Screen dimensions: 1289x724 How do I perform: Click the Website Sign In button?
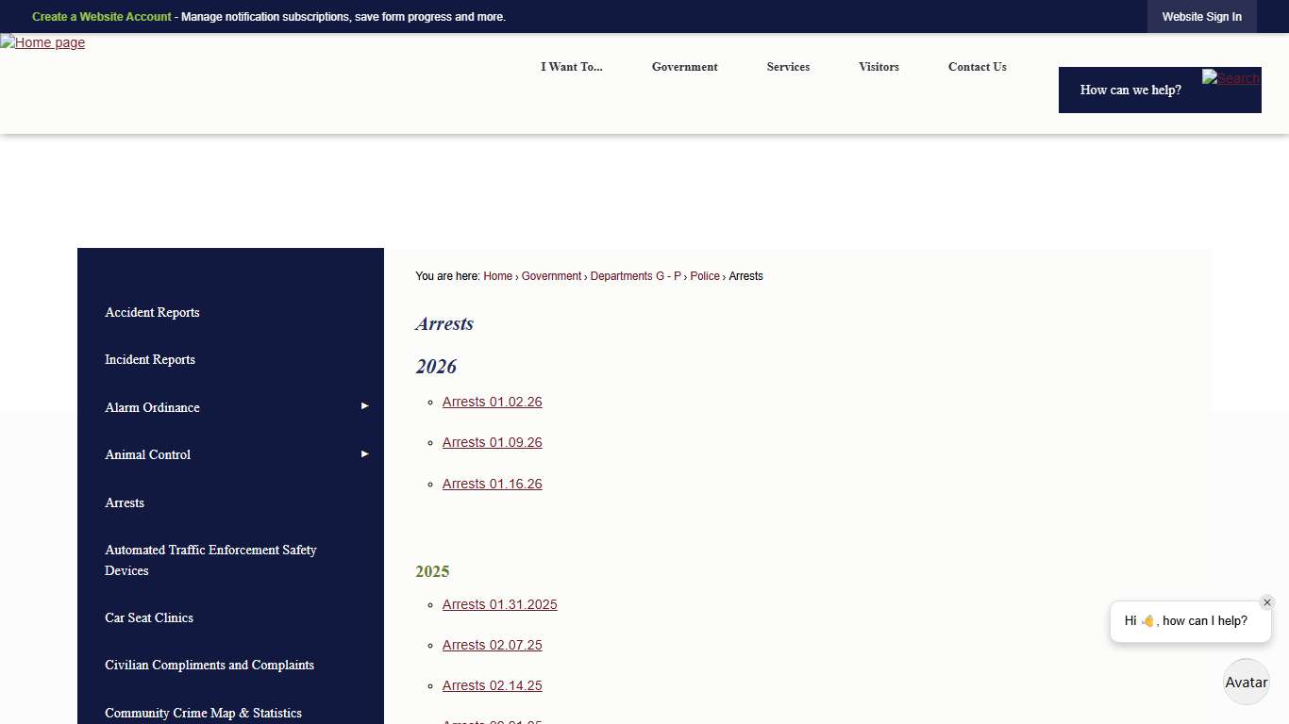tap(1201, 17)
